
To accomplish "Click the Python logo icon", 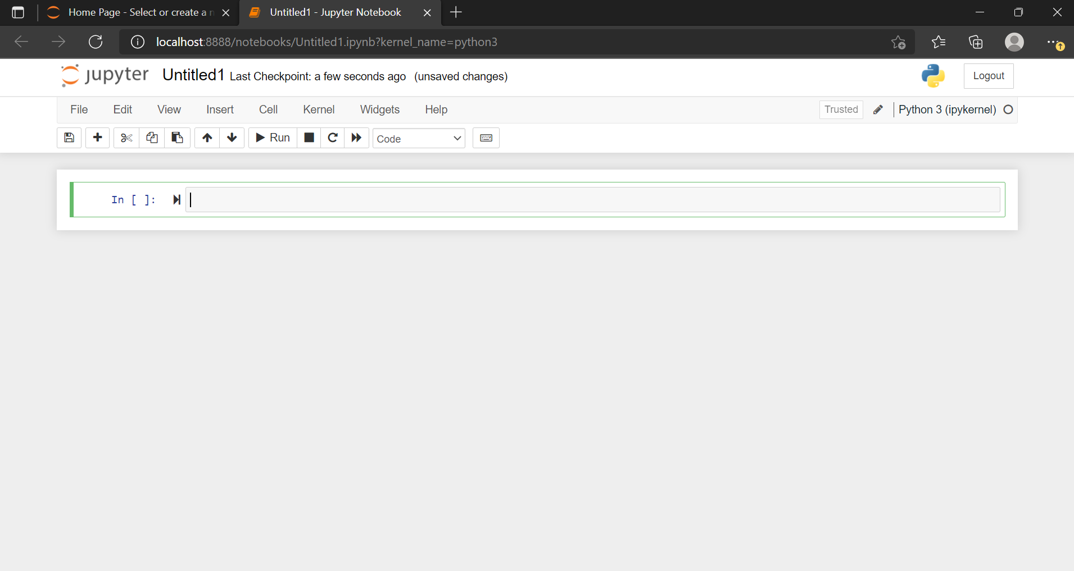I will (933, 76).
